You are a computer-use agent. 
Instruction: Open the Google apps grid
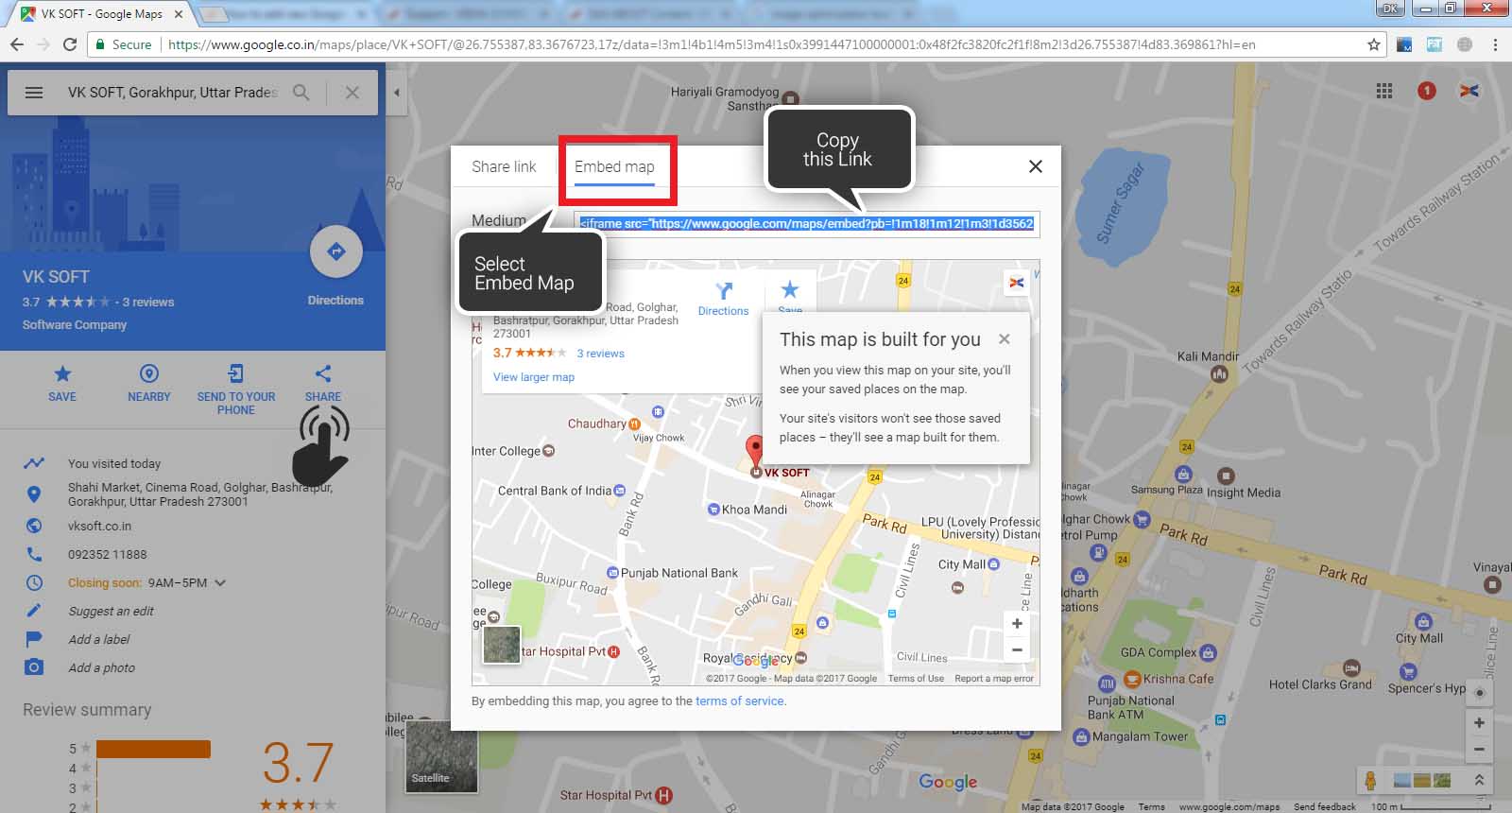(1384, 91)
